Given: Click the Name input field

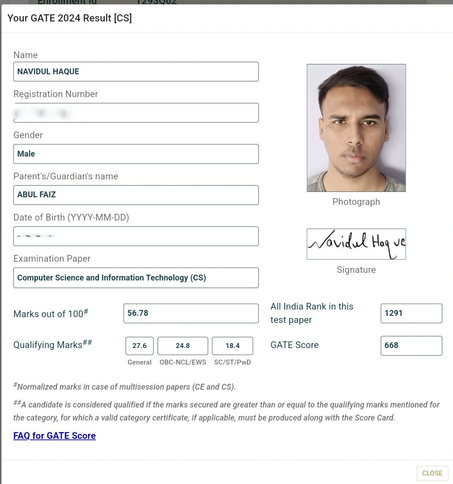Looking at the screenshot, I should click(136, 72).
